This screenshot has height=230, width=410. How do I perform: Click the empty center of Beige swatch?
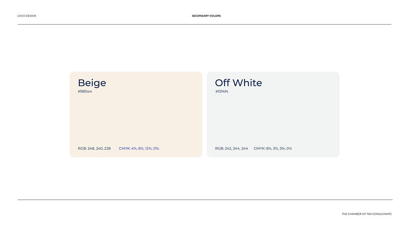click(x=136, y=119)
